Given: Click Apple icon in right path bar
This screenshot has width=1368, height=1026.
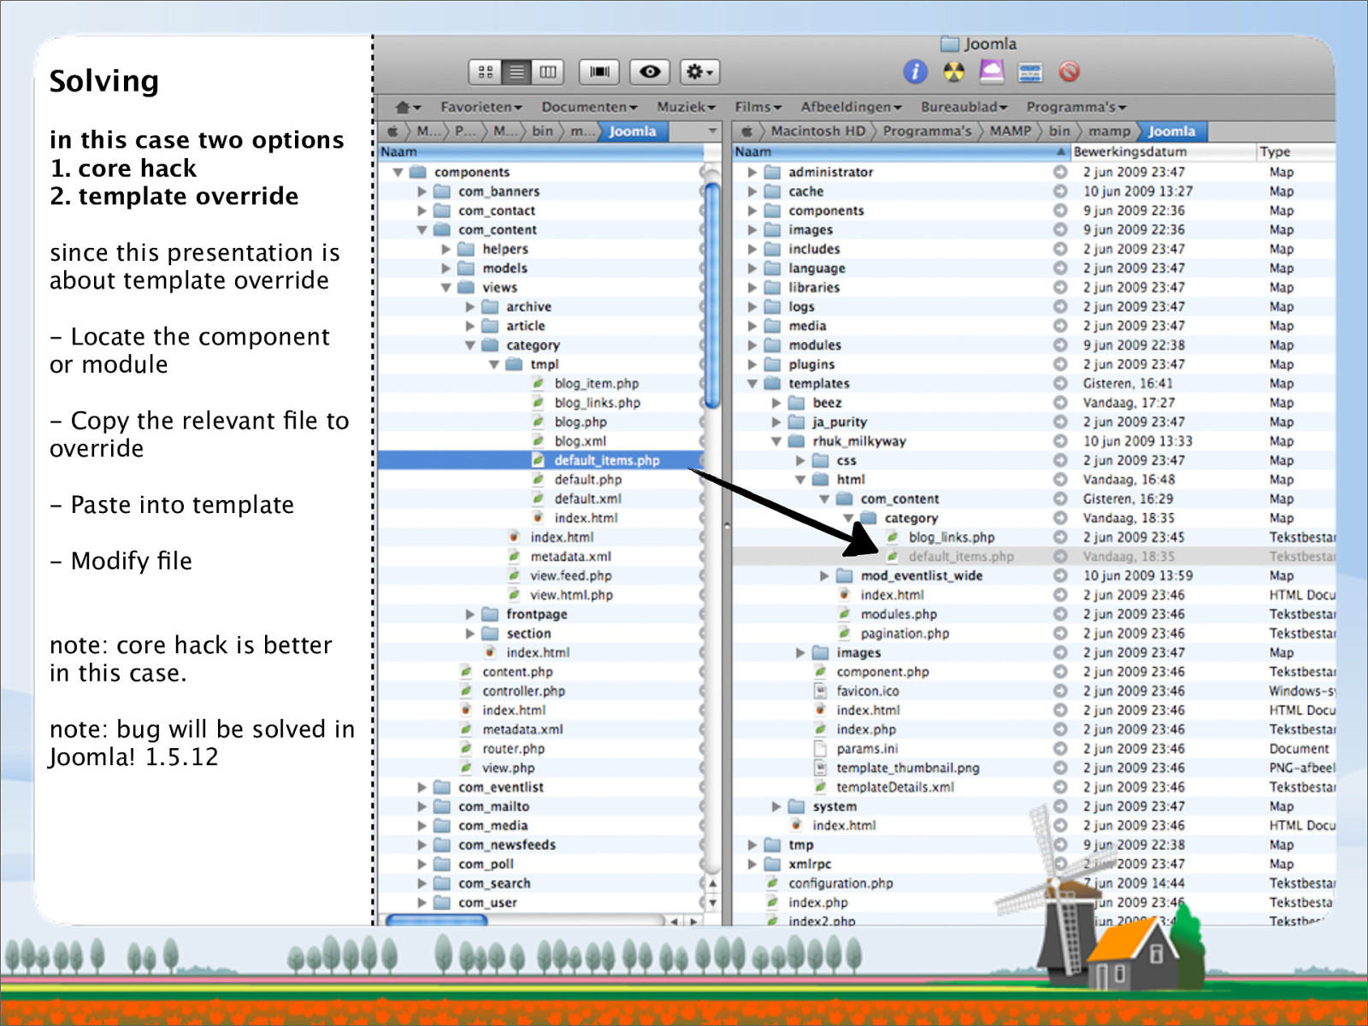Looking at the screenshot, I should (x=746, y=131).
